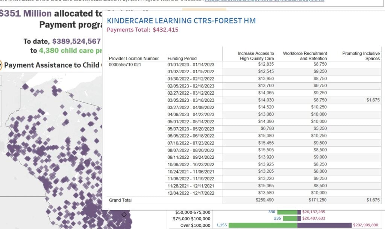Click the $14,520 High-Quality Care amount

point(266,107)
